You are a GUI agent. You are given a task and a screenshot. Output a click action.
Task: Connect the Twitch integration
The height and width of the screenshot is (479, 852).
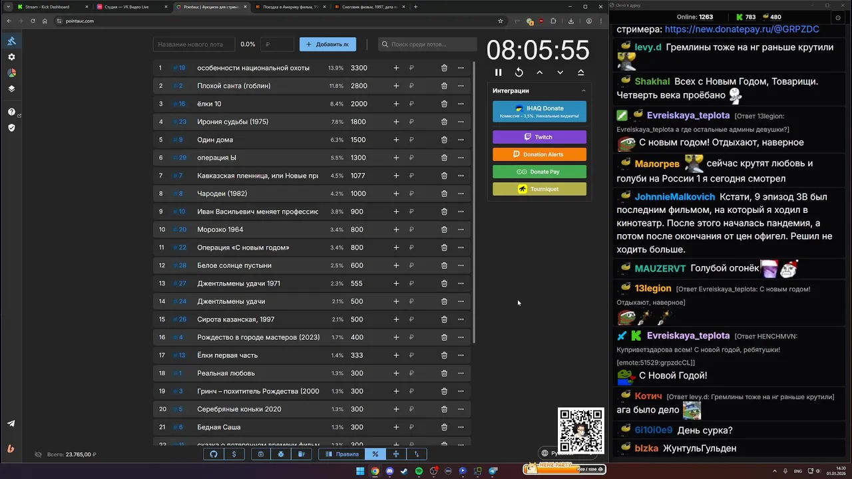[x=539, y=137]
